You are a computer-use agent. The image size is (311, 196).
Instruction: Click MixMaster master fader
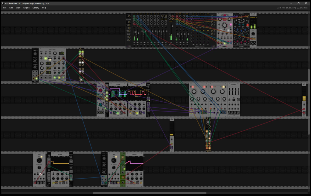[173, 26]
